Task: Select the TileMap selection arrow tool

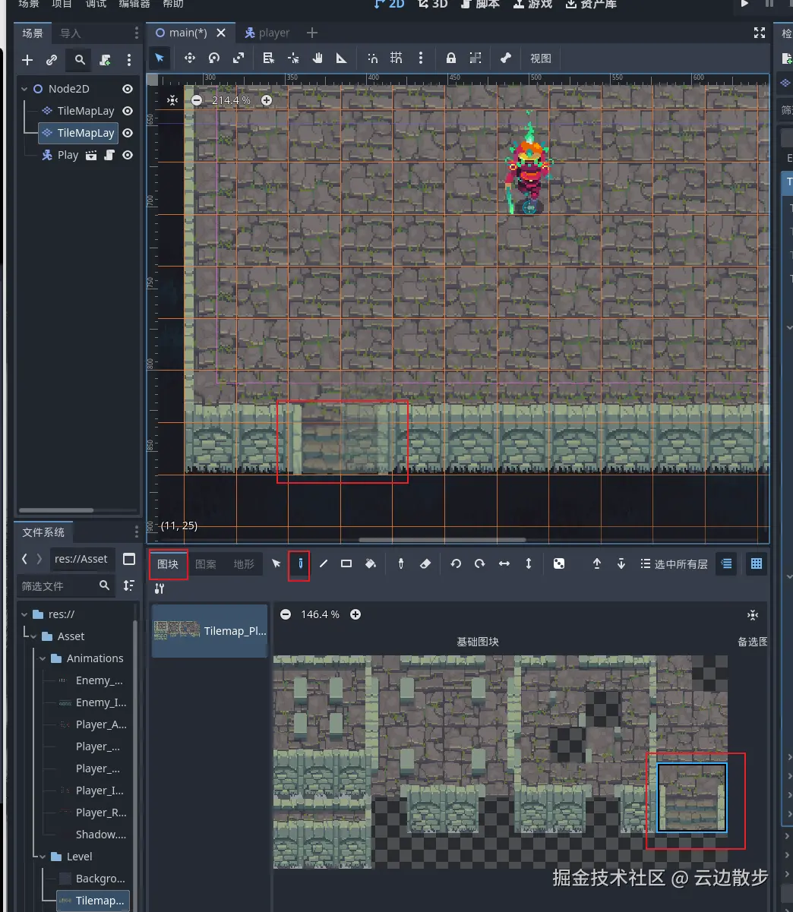Action: click(276, 564)
